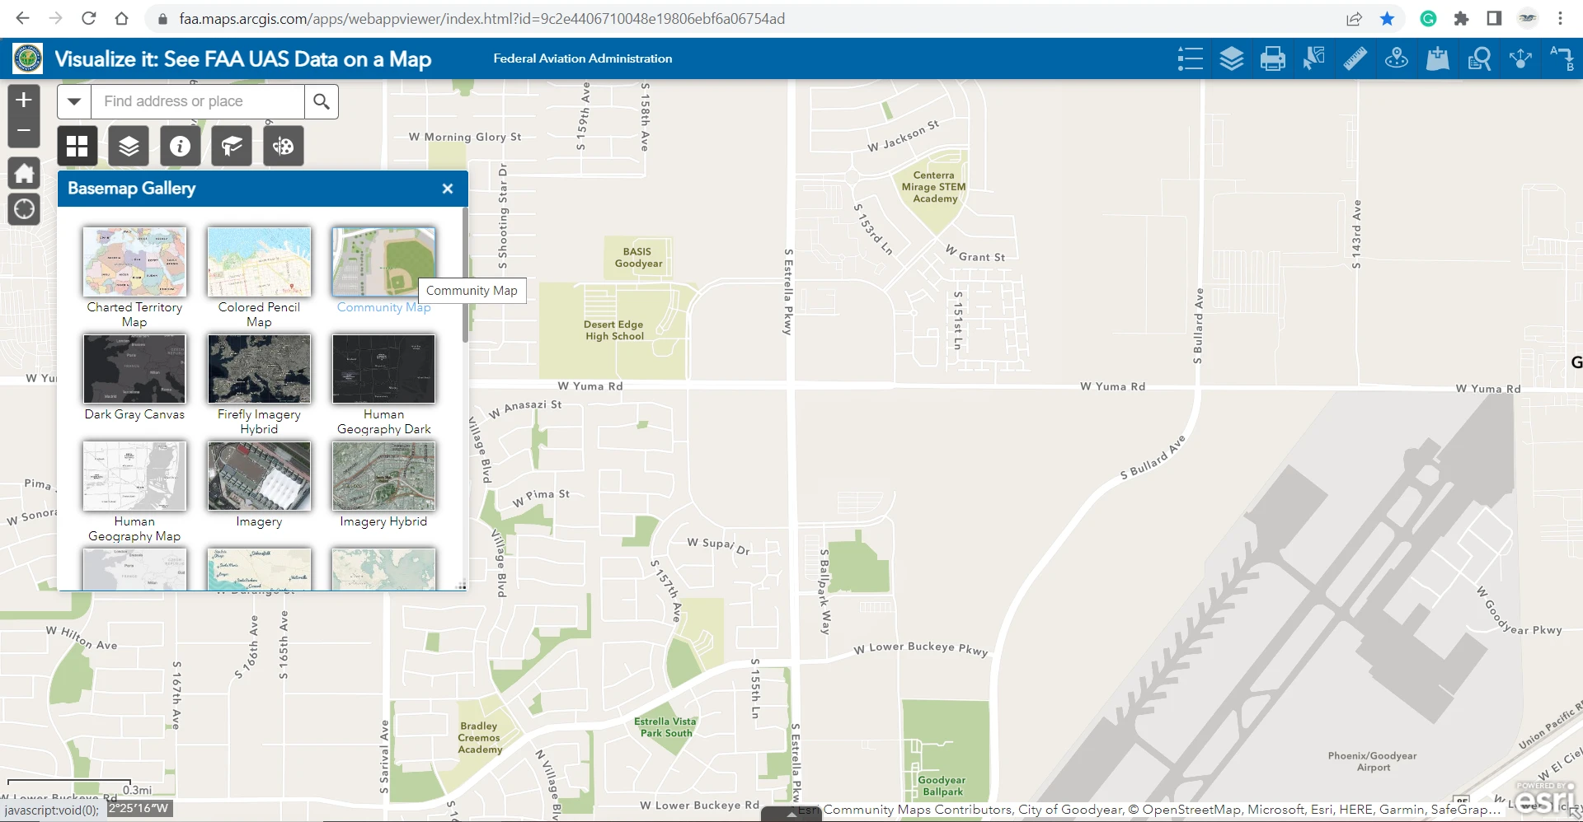Click the coordinates readout at bottom left
The image size is (1583, 822).
tap(139, 809)
